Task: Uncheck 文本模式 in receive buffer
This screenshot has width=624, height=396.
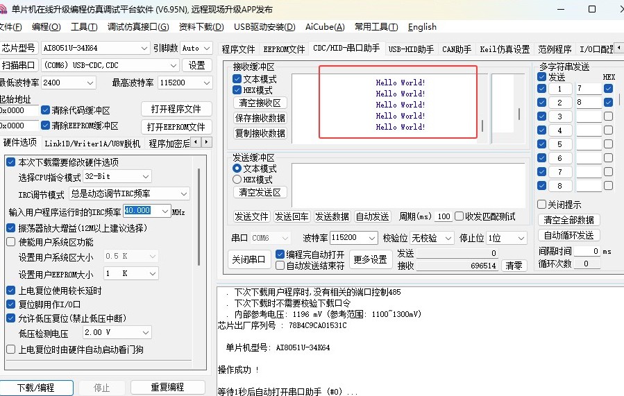Action: coord(237,79)
